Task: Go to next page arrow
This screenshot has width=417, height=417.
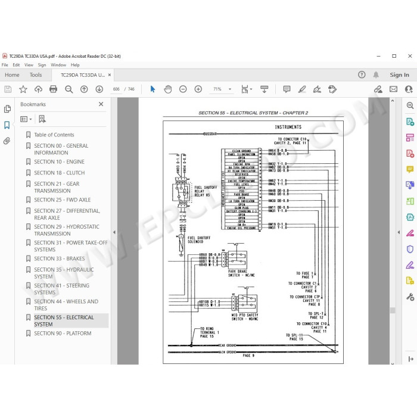Action: tap(99, 89)
